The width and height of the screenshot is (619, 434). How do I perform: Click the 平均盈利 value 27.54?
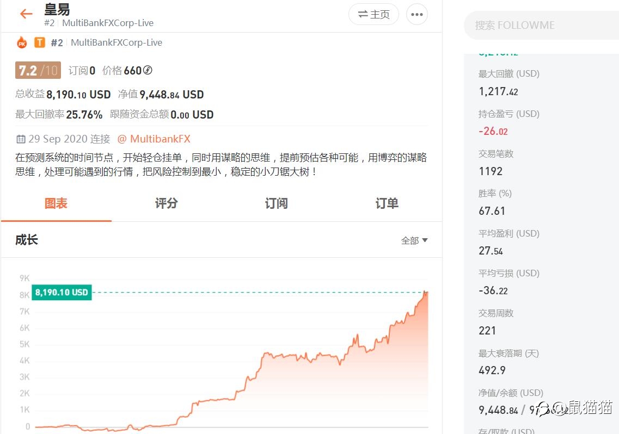(491, 251)
